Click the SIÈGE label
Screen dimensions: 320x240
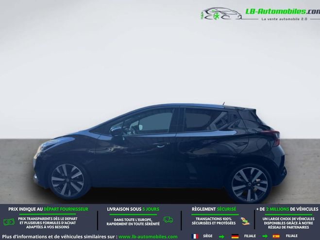pyautogui.click(x=207, y=236)
